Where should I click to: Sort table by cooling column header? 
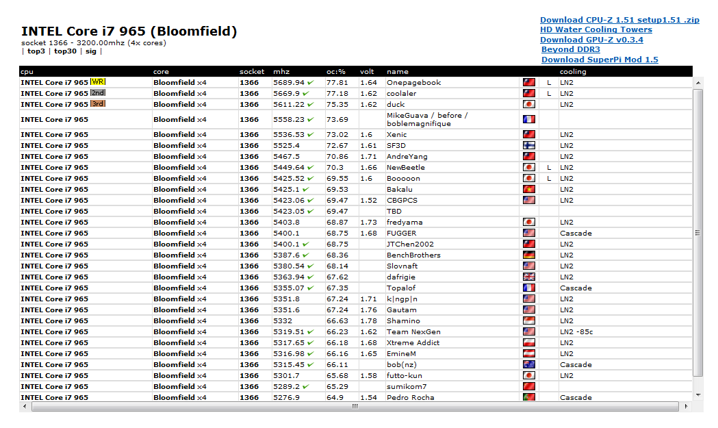pos(573,72)
